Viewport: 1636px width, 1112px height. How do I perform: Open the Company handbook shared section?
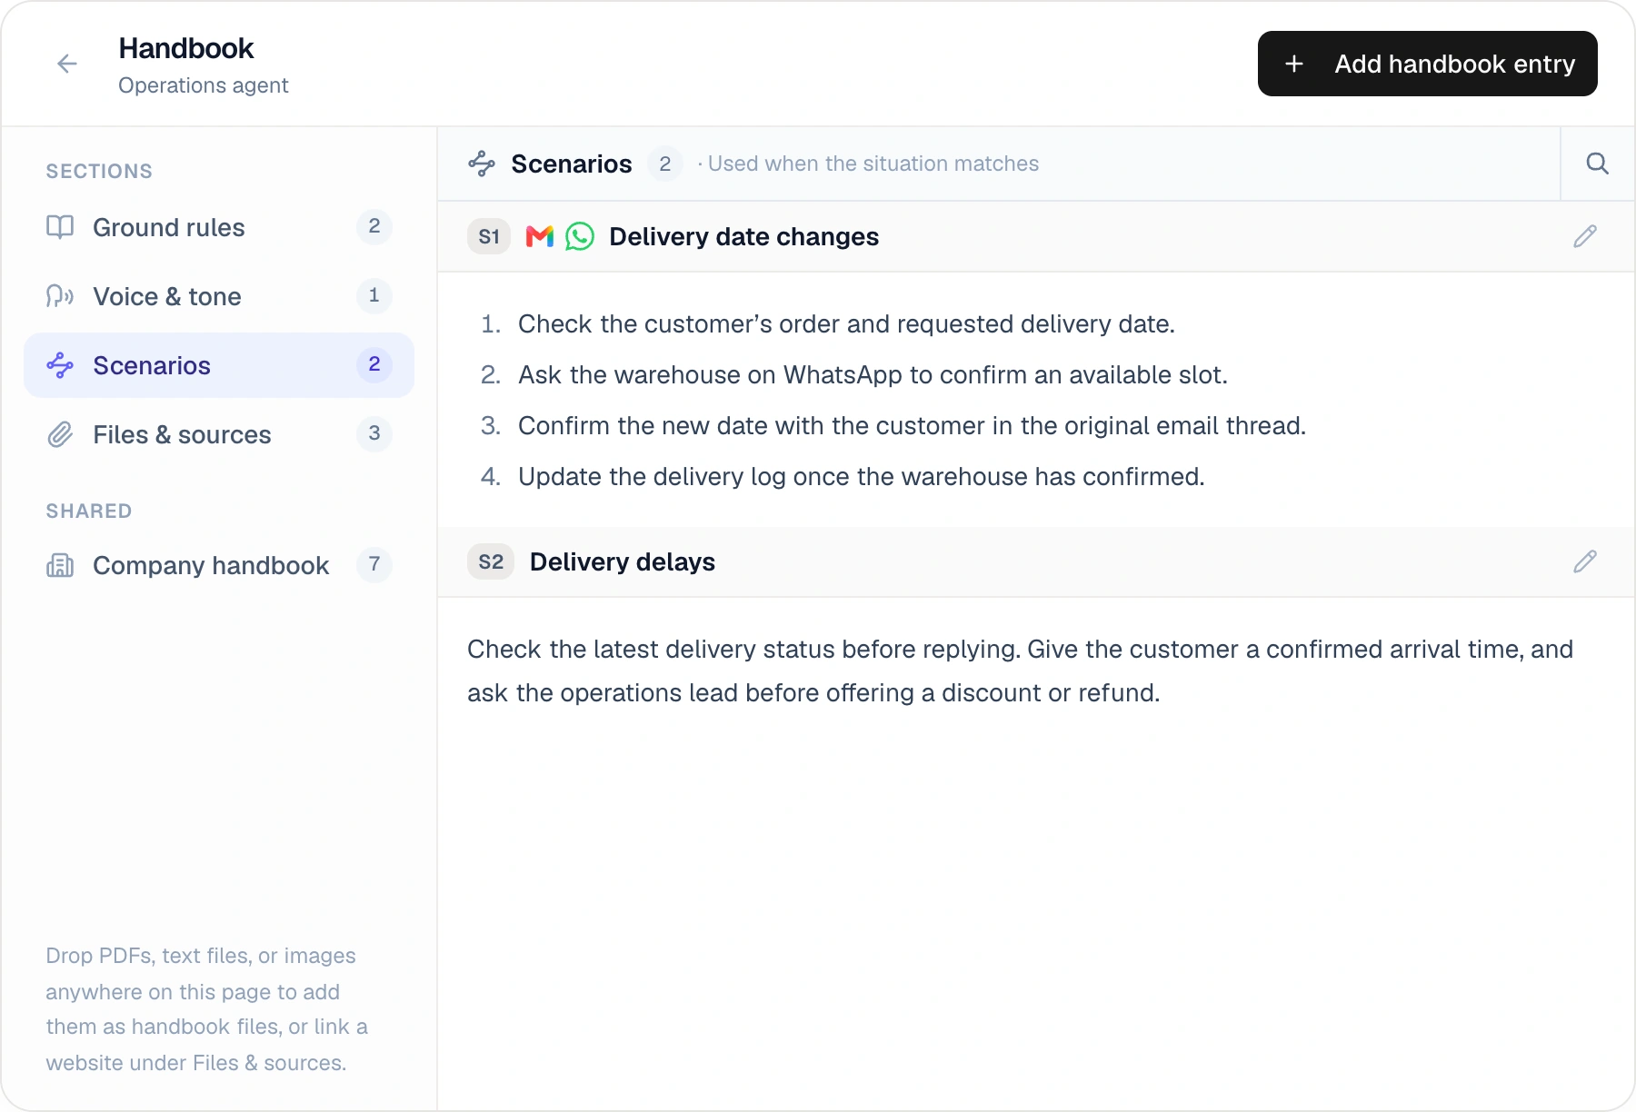click(219, 565)
